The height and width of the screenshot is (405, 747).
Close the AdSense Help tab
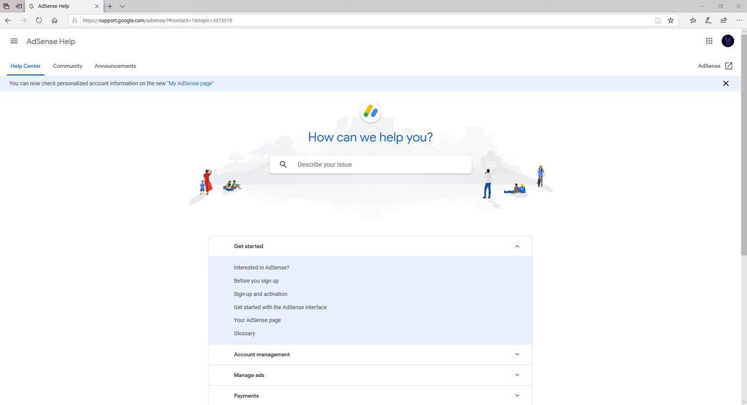(96, 6)
